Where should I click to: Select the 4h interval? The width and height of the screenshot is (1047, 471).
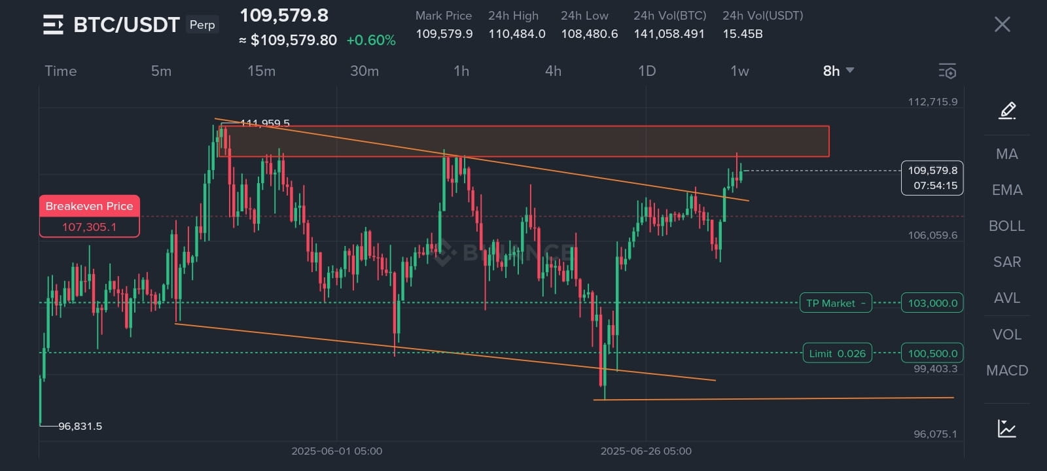click(554, 71)
